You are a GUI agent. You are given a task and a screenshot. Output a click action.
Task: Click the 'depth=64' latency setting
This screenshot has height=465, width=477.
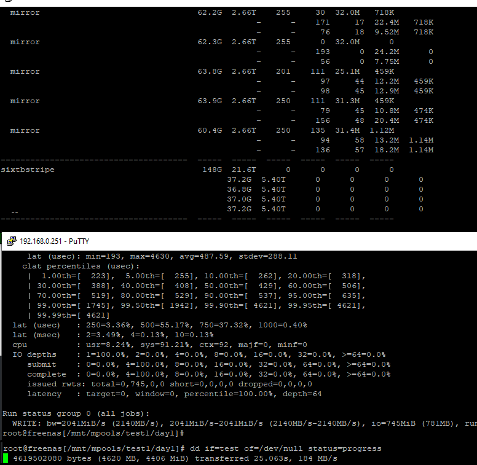302,394
